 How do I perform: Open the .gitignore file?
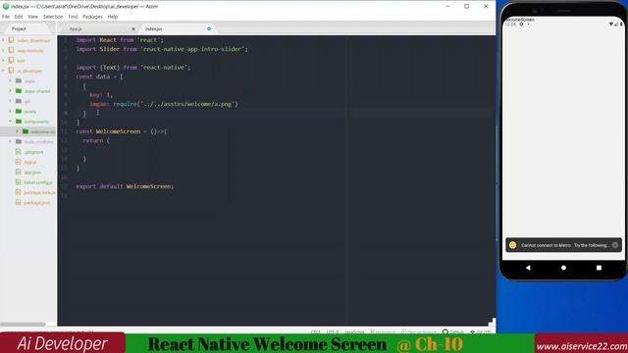tap(33, 152)
